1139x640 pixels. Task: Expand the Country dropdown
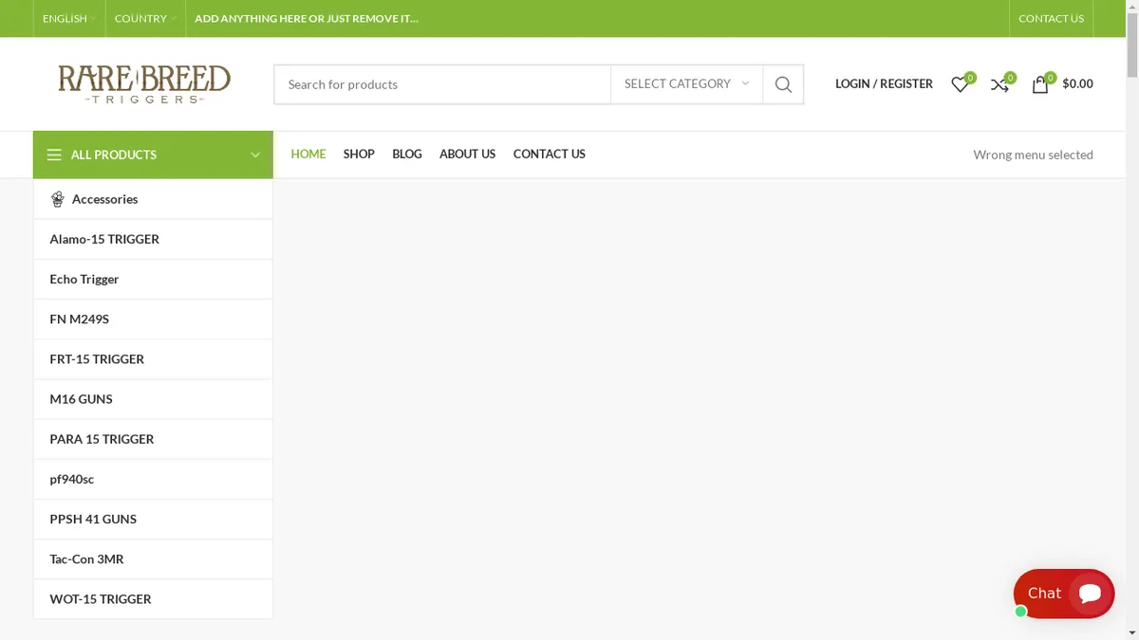tap(145, 18)
